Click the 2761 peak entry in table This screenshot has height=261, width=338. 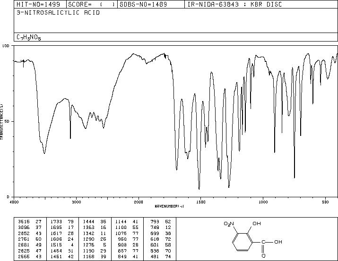tap(29, 239)
